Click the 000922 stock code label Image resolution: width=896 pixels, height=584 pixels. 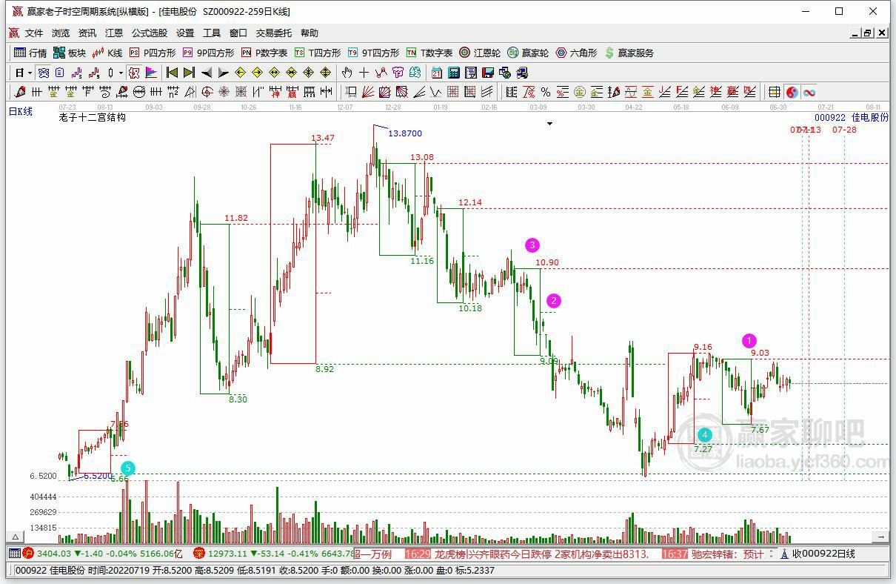pos(830,117)
